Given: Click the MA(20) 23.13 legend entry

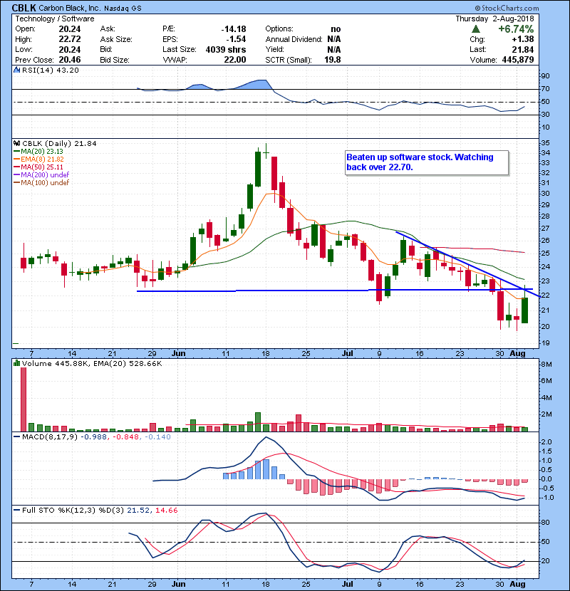Looking at the screenshot, I should [x=39, y=151].
